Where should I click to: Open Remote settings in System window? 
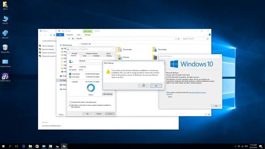pos(48,49)
